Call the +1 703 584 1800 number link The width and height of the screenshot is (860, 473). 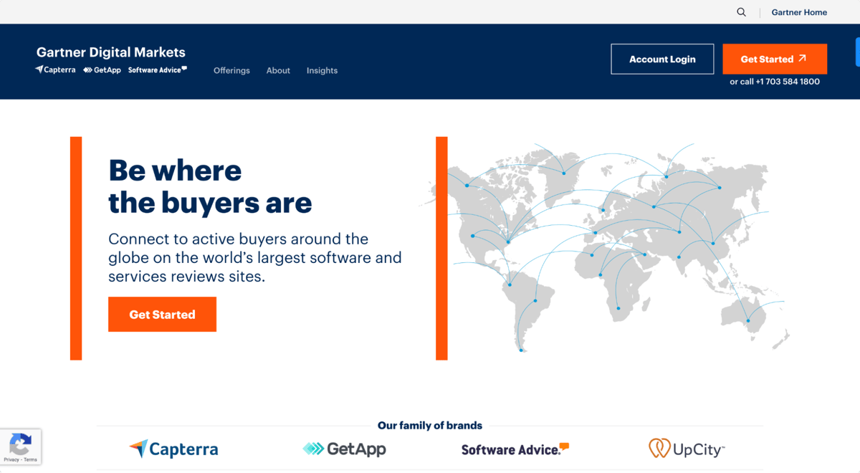[788, 82]
